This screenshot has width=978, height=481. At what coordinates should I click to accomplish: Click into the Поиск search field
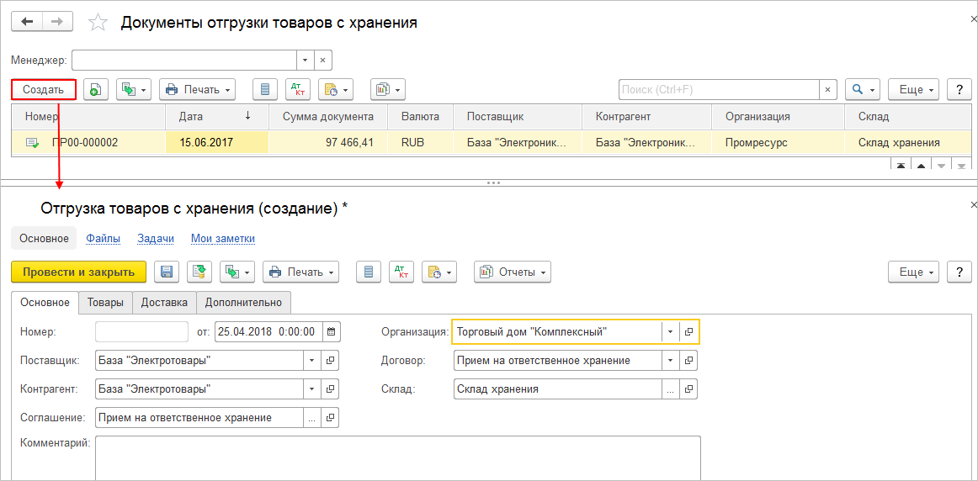[x=719, y=89]
